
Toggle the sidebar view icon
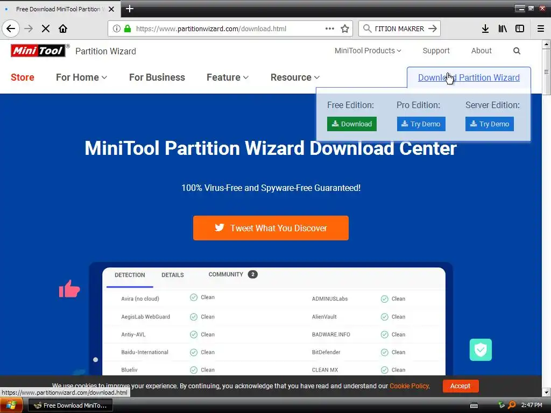520,29
